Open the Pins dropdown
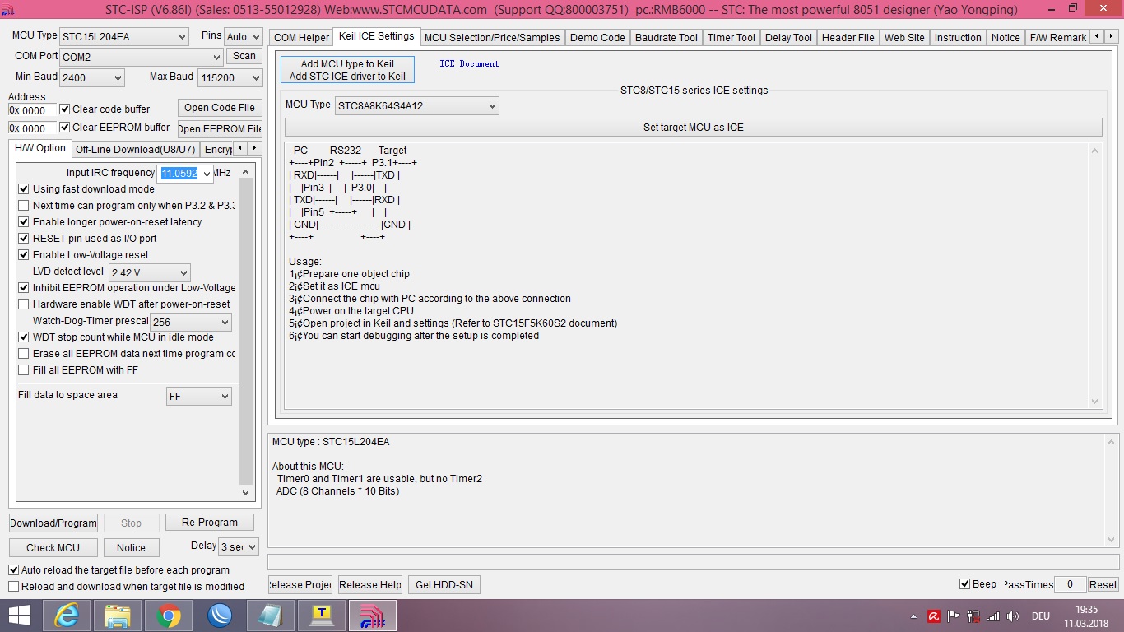The image size is (1124, 632). [x=243, y=37]
